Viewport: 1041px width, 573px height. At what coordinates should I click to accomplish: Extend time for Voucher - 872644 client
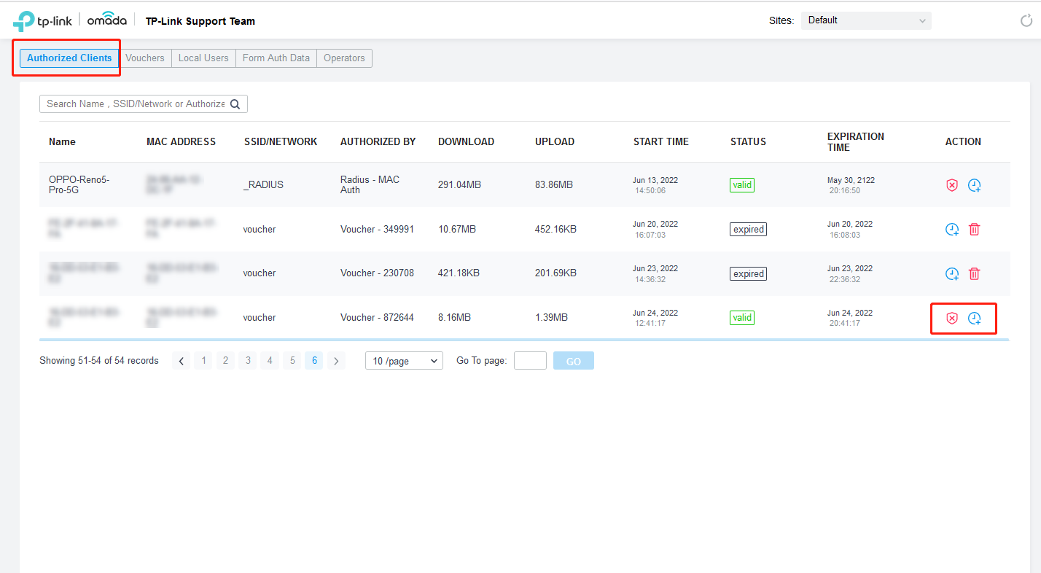(x=975, y=319)
